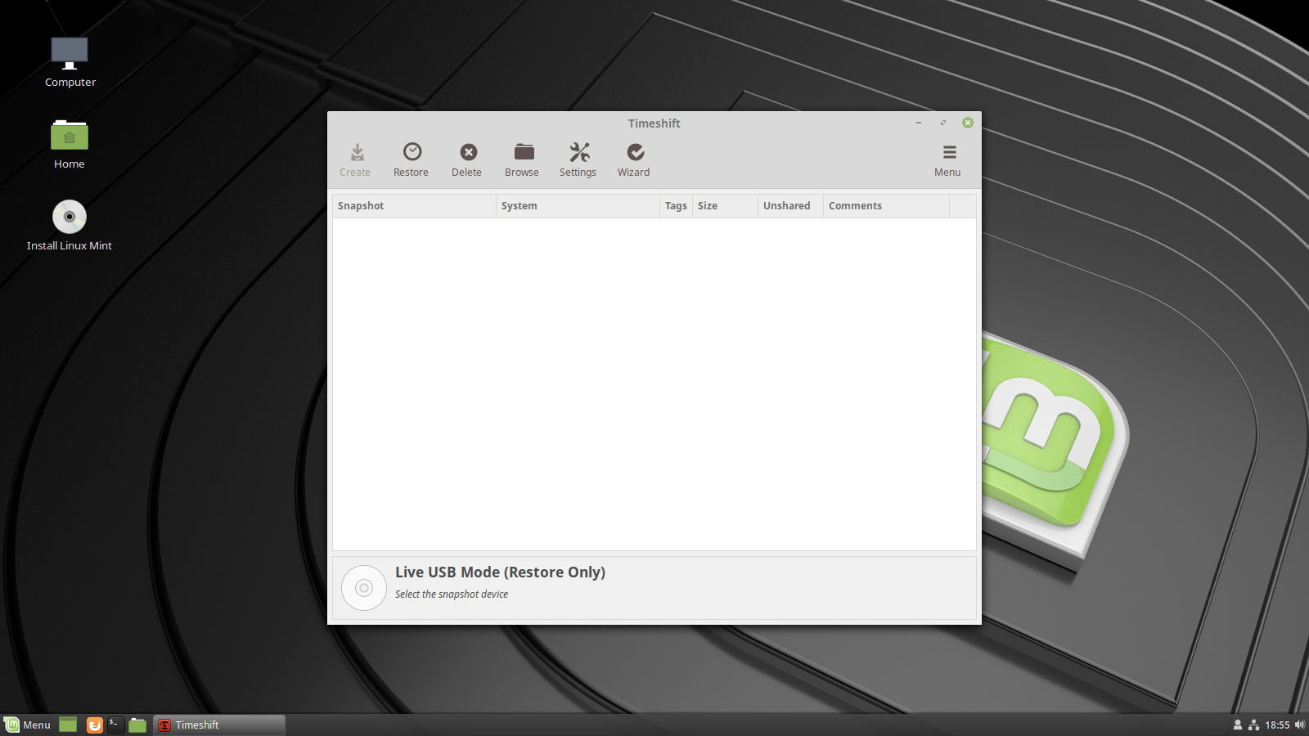Image resolution: width=1309 pixels, height=736 pixels.
Task: Open the clock showing 18:55
Action: [x=1277, y=725]
